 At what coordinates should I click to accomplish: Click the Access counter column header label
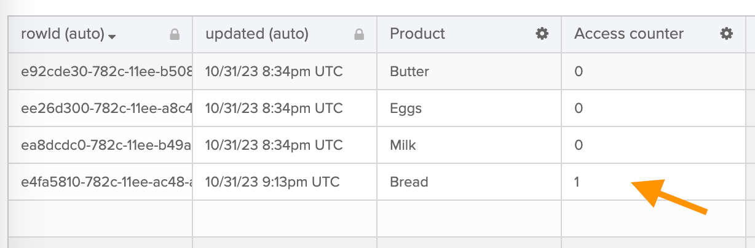[x=629, y=34]
